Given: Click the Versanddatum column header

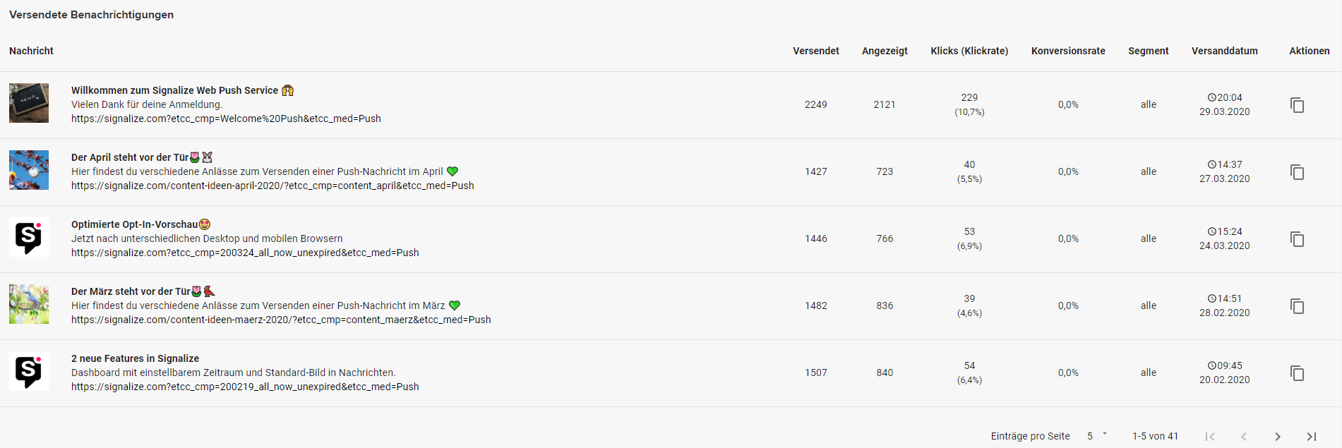Looking at the screenshot, I should pos(1225,51).
